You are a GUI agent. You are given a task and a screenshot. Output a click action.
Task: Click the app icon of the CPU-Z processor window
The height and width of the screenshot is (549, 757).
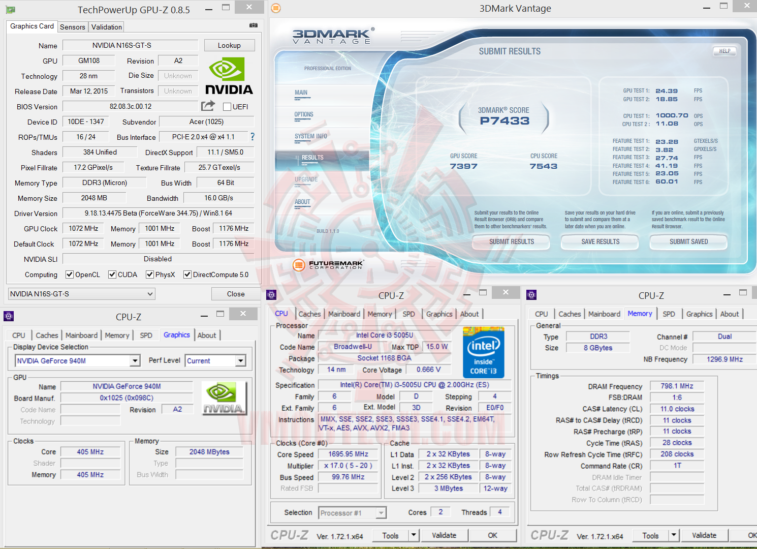click(x=271, y=295)
